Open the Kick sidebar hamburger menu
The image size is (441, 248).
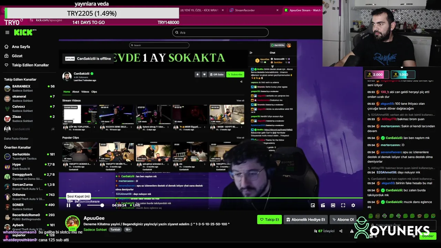pos(7,32)
